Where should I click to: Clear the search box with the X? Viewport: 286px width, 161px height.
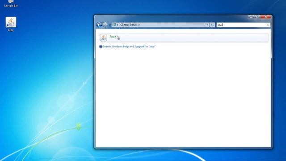pyautogui.click(x=268, y=25)
